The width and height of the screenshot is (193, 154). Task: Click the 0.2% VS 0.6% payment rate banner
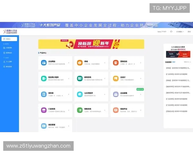tap(178, 54)
